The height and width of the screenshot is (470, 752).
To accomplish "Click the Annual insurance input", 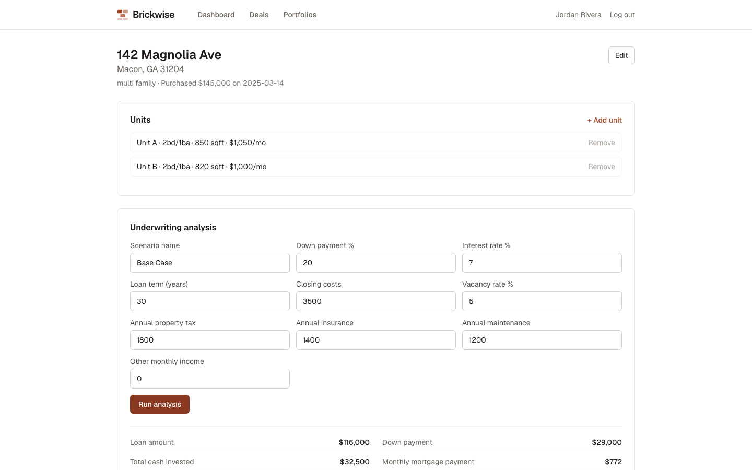I will click(376, 340).
